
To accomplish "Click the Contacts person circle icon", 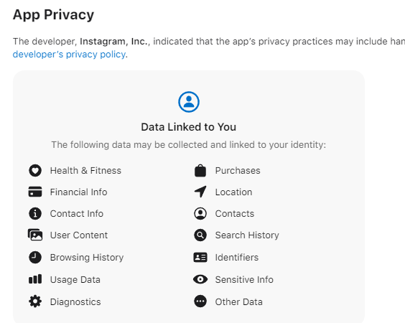I will coord(200,213).
